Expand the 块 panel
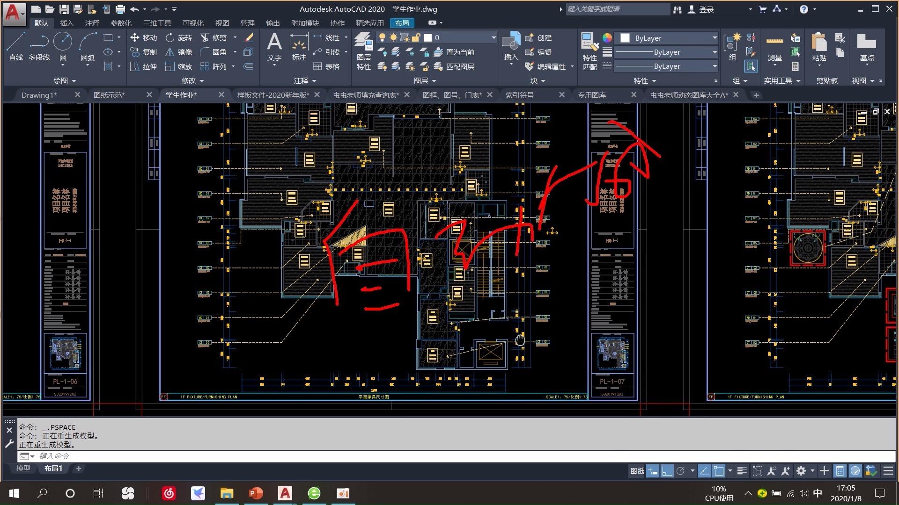Image resolution: width=899 pixels, height=505 pixels. [x=538, y=80]
